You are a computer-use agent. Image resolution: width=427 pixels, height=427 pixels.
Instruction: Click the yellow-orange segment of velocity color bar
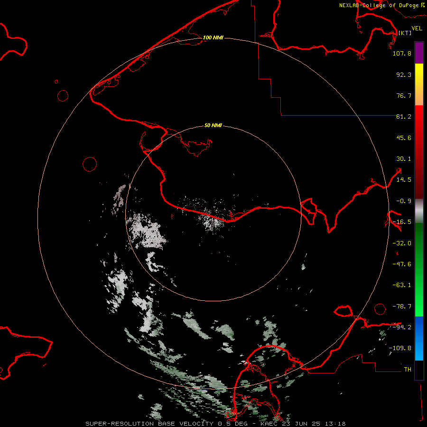tap(419, 84)
